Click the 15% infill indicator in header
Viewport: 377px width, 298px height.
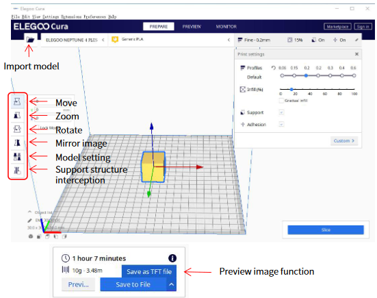click(x=295, y=40)
